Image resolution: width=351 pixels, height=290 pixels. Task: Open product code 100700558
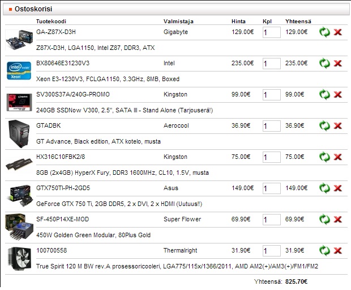pyautogui.click(x=52, y=250)
